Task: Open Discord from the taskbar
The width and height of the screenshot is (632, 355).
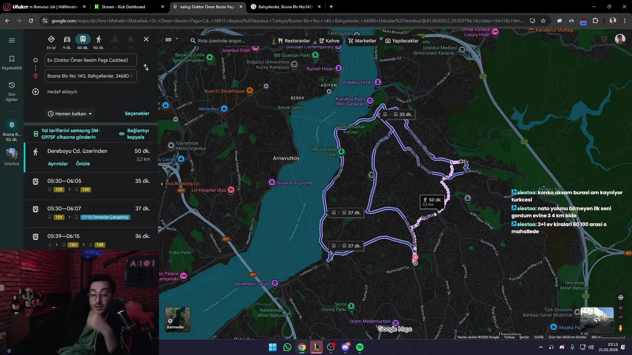Action: (x=345, y=347)
